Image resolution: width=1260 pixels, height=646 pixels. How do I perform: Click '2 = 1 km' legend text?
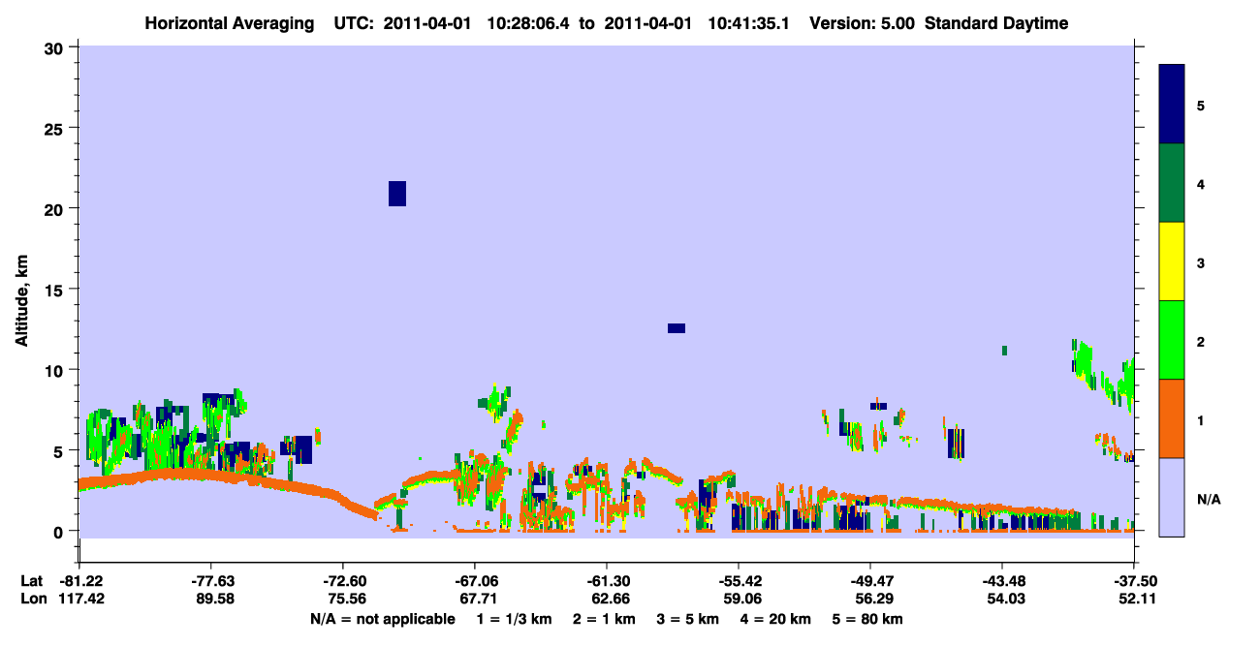pos(605,619)
